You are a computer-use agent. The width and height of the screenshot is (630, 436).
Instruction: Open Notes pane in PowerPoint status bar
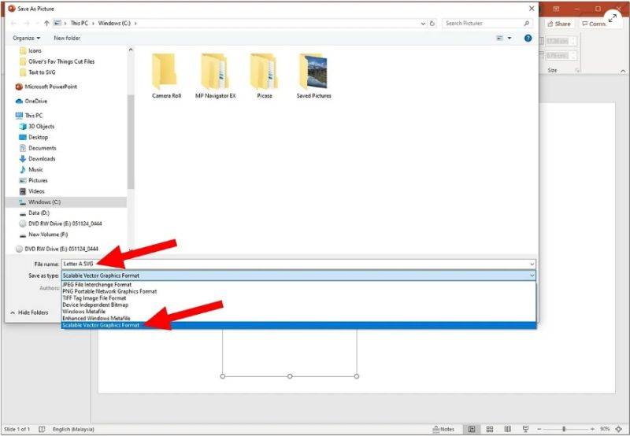(x=443, y=429)
